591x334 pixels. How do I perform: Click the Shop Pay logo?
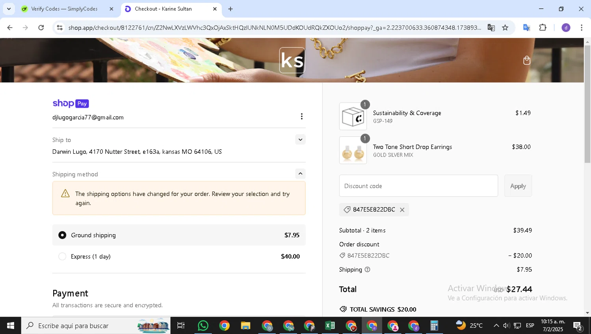(71, 103)
